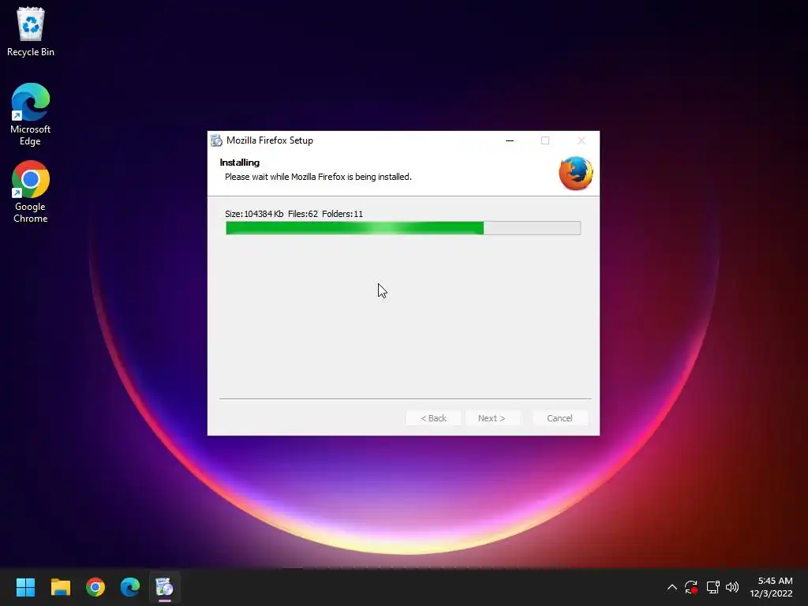Click the 'Size:104384 Kb' text
The image size is (808, 606).
click(254, 214)
